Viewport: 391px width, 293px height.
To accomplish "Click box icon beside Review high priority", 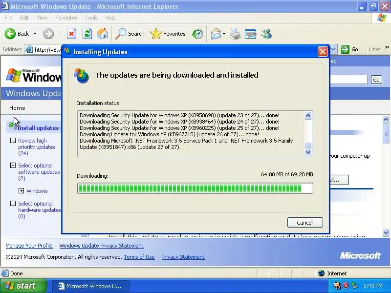I will (x=13, y=141).
